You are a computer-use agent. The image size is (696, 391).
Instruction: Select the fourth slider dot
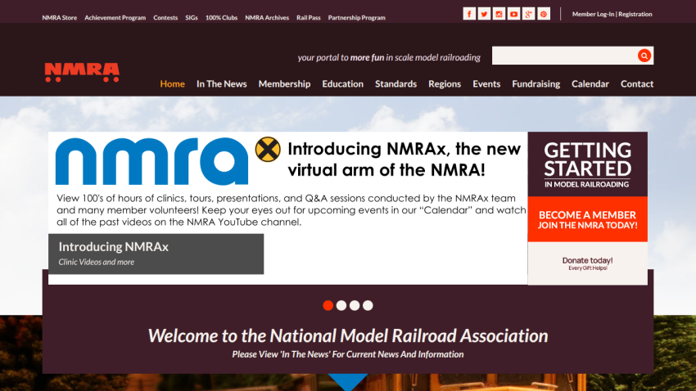click(x=368, y=305)
